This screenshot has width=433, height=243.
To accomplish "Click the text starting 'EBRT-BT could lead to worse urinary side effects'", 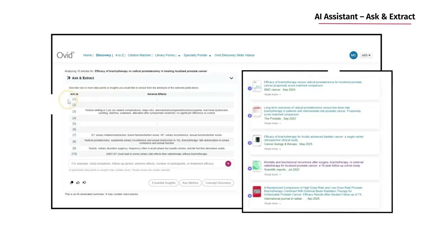I will click(x=157, y=154).
